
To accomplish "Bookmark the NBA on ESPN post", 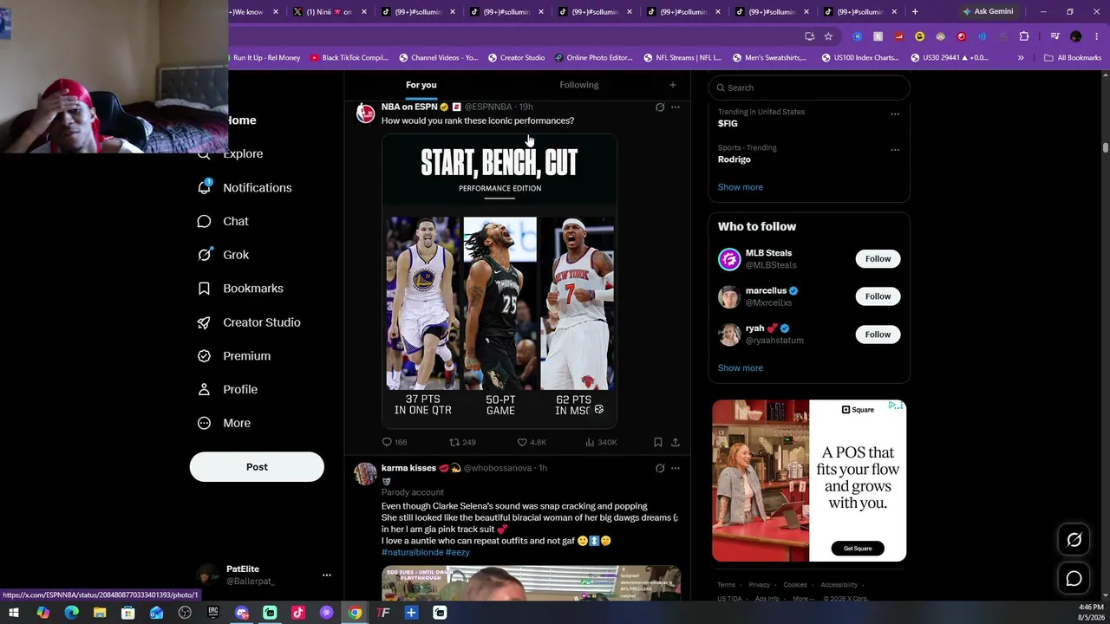I will click(x=658, y=442).
